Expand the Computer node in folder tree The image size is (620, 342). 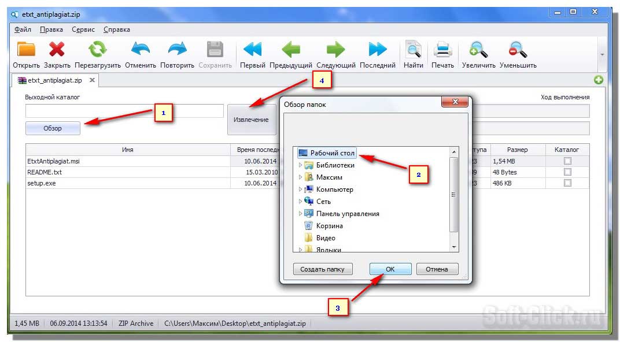[300, 189]
